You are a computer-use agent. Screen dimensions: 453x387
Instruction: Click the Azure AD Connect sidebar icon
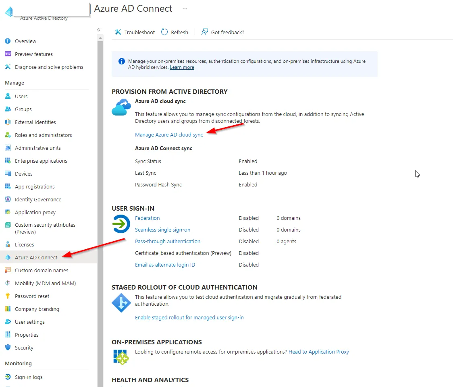8,257
